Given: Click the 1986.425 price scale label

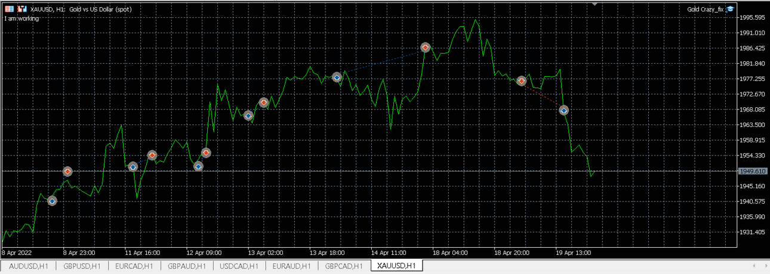Looking at the screenshot, I should [x=752, y=48].
